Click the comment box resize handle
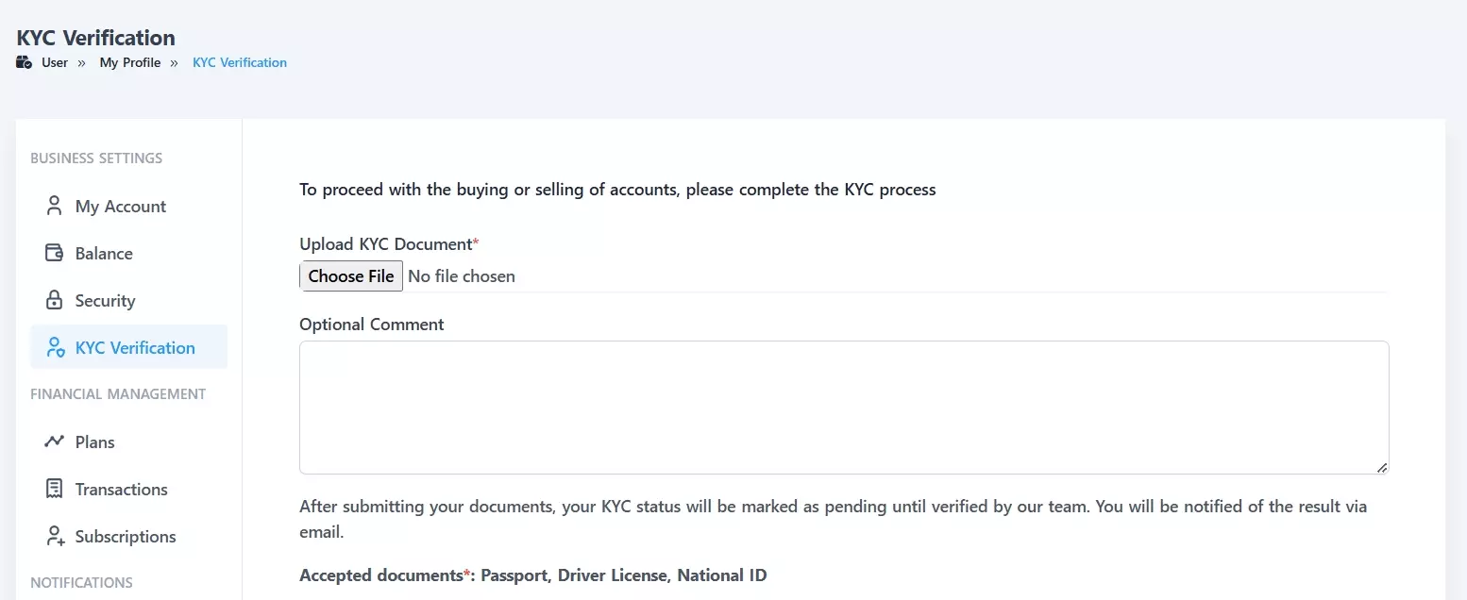The height and width of the screenshot is (600, 1467). click(x=1384, y=467)
